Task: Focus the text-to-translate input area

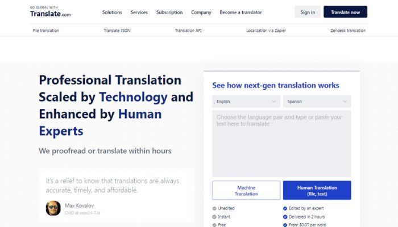Action: click(281, 144)
